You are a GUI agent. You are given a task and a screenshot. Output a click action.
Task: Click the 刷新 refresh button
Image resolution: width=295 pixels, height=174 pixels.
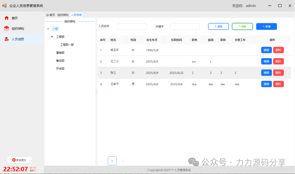242,26
